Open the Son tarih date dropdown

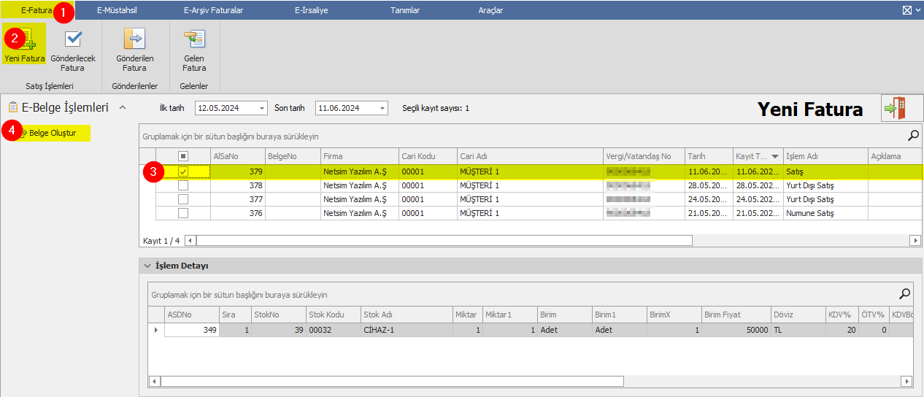(x=382, y=108)
